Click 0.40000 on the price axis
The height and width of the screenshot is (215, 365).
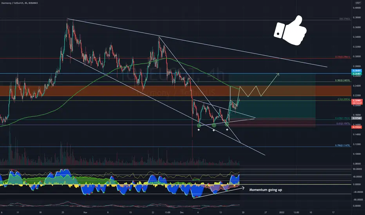[x=357, y=8]
